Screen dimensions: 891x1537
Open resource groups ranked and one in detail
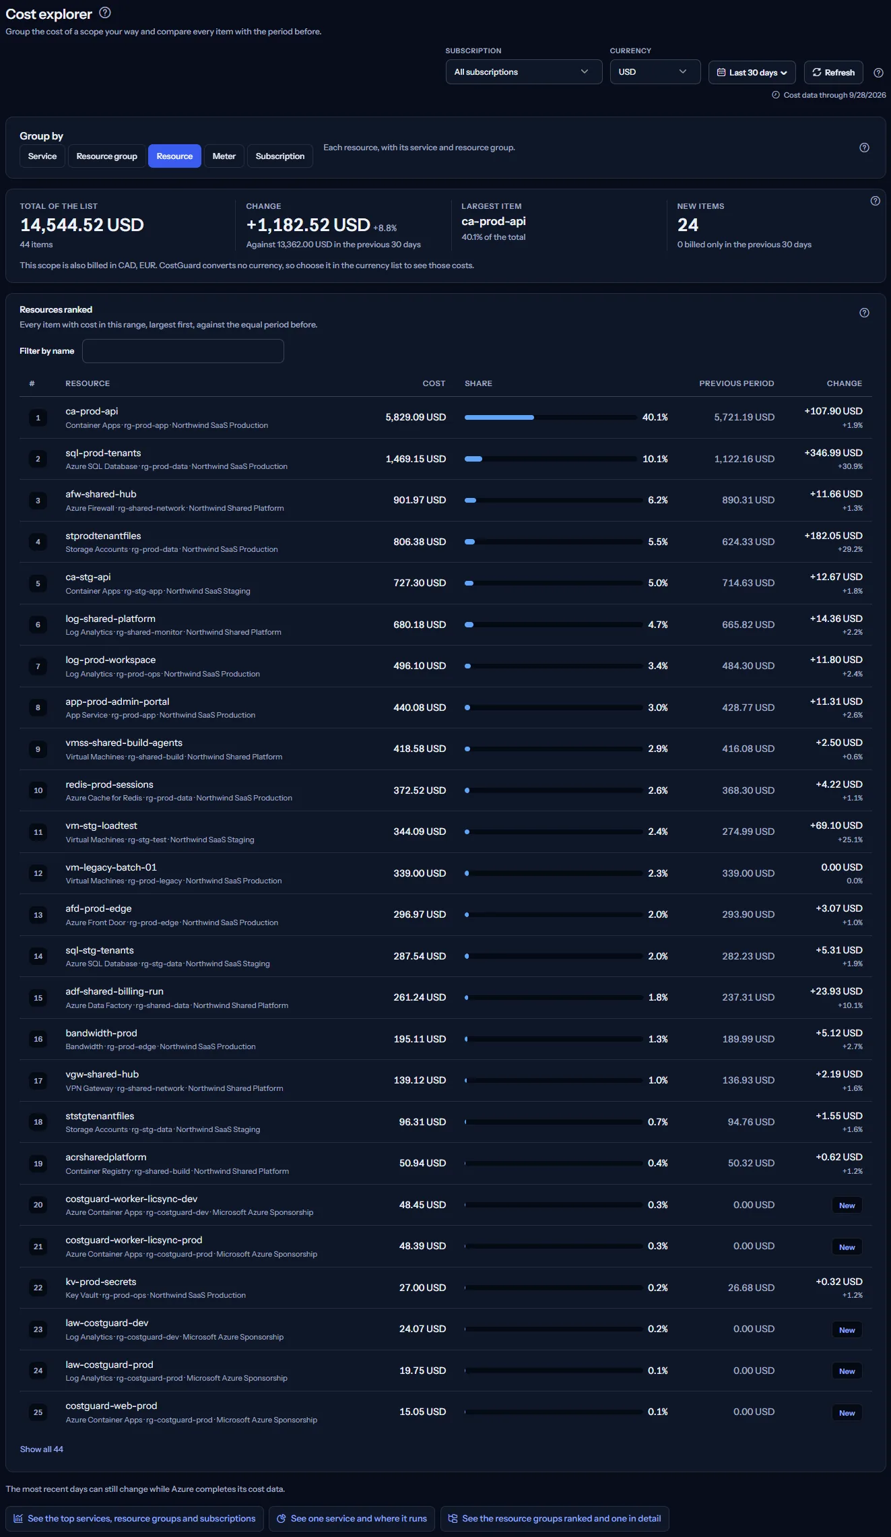click(555, 1518)
